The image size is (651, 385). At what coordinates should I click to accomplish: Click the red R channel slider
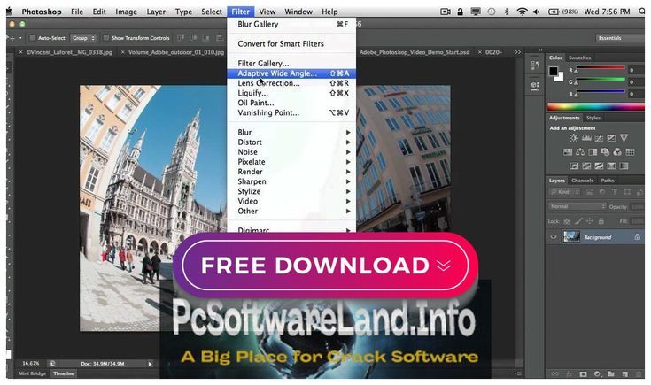pos(600,68)
